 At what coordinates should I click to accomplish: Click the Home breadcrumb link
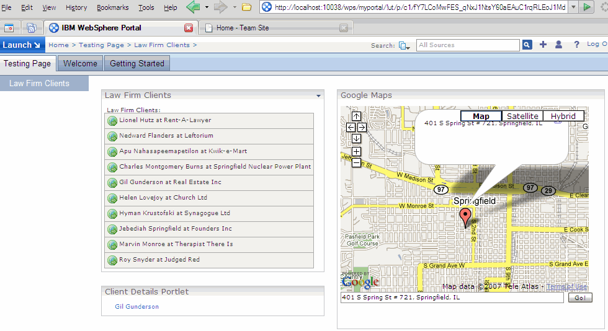[x=58, y=45]
